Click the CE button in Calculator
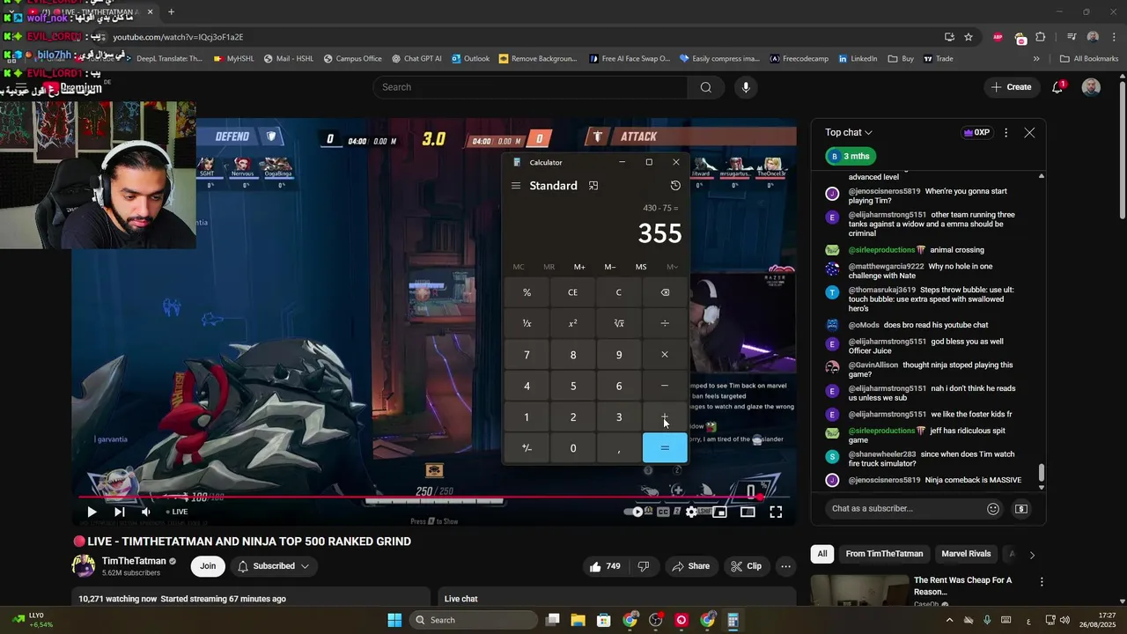This screenshot has height=634, width=1127. (x=573, y=292)
